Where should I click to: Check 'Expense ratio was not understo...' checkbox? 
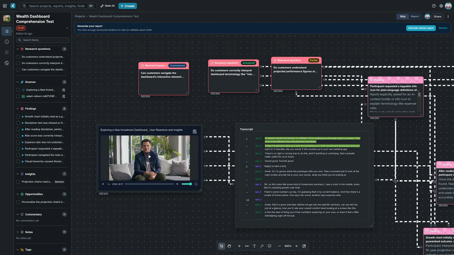tap(18, 142)
